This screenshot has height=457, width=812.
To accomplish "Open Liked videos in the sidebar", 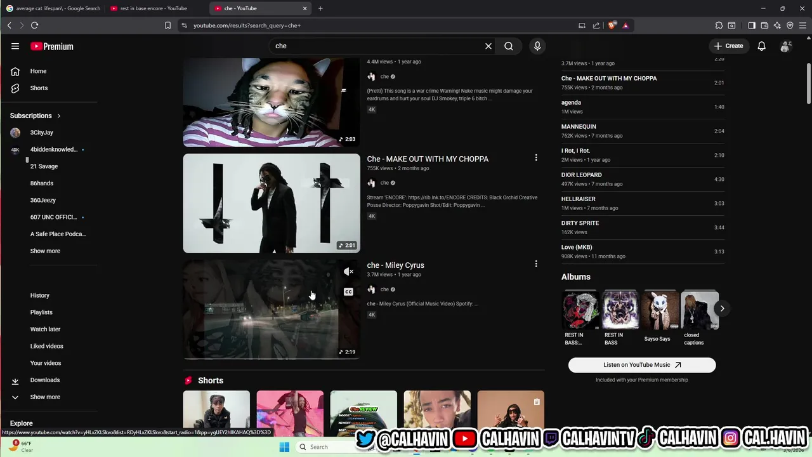I will 46,346.
